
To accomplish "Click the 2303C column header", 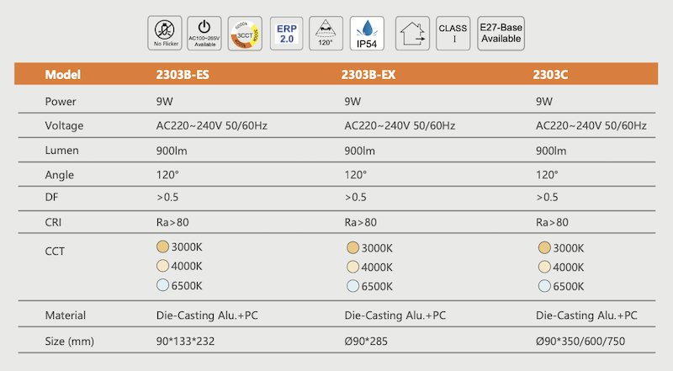I will coord(552,72).
